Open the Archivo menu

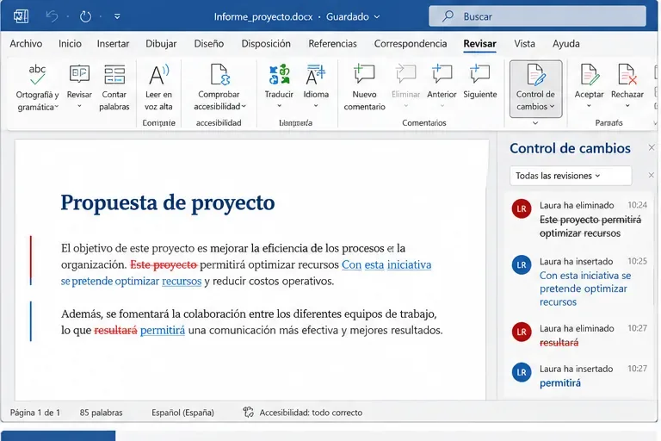(26, 43)
